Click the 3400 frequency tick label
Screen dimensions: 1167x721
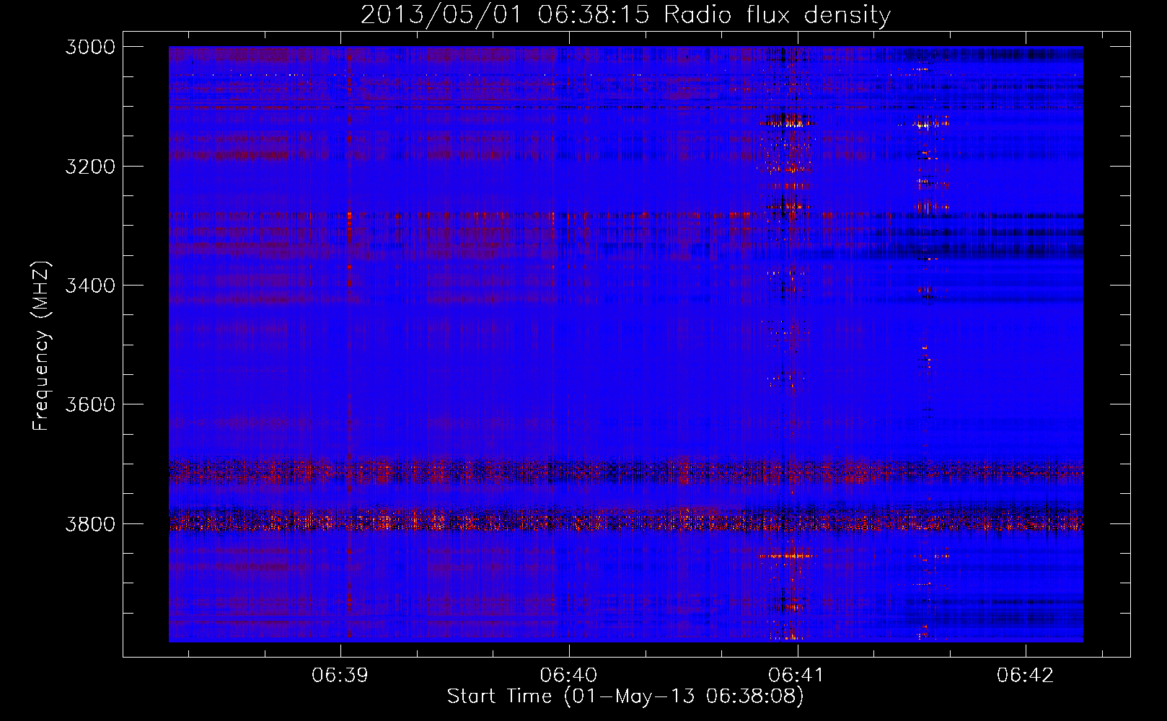tap(90, 286)
